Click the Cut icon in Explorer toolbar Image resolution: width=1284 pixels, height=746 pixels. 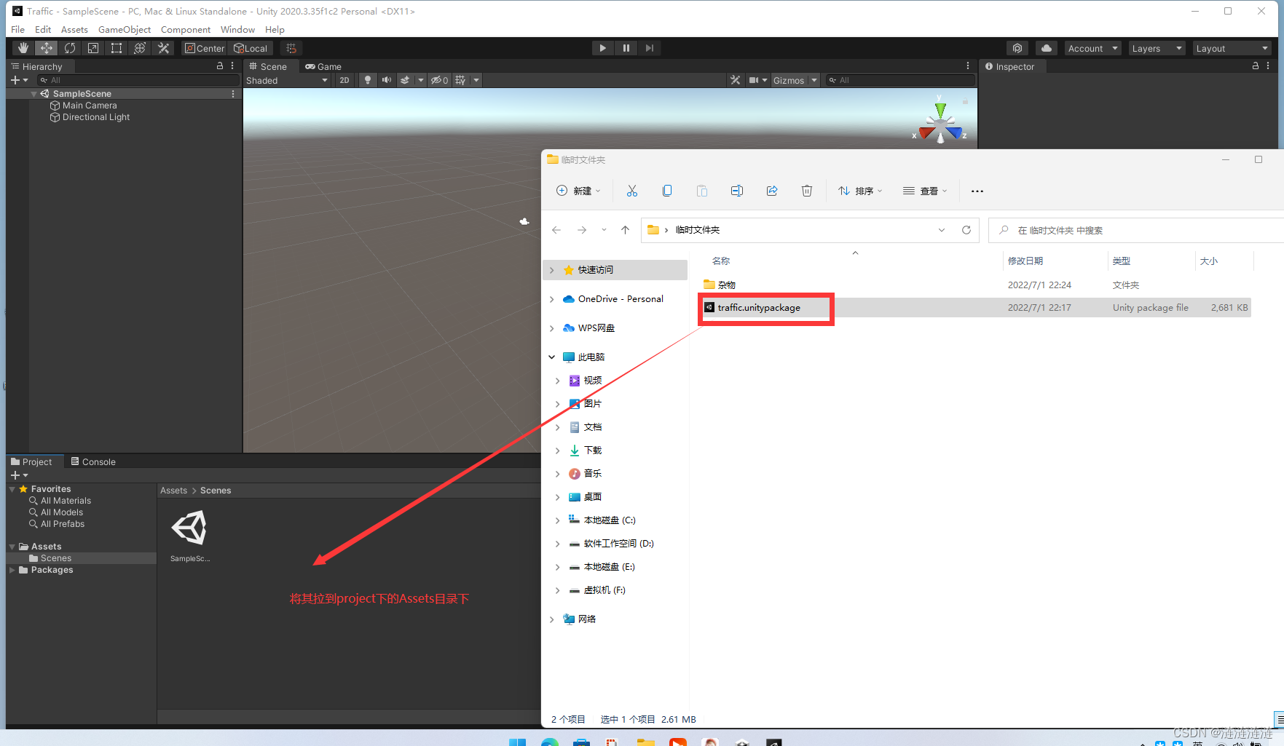631,191
